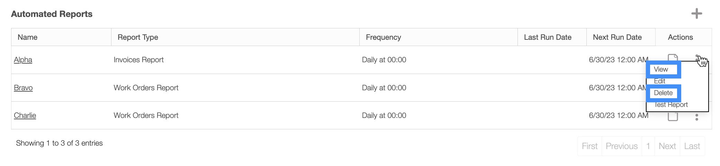
Task: Open the Bravo report link
Action: 23,88
